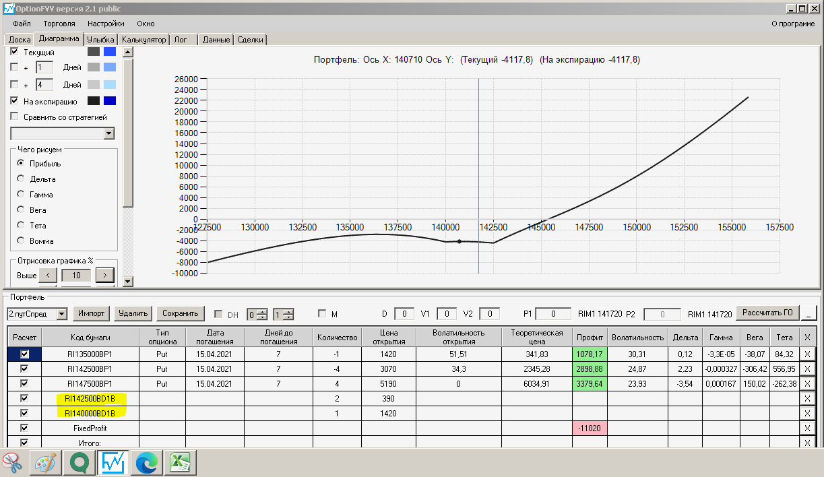The image size is (824, 477).
Task: Increase the first DH spinner value
Action: [x=261, y=311]
